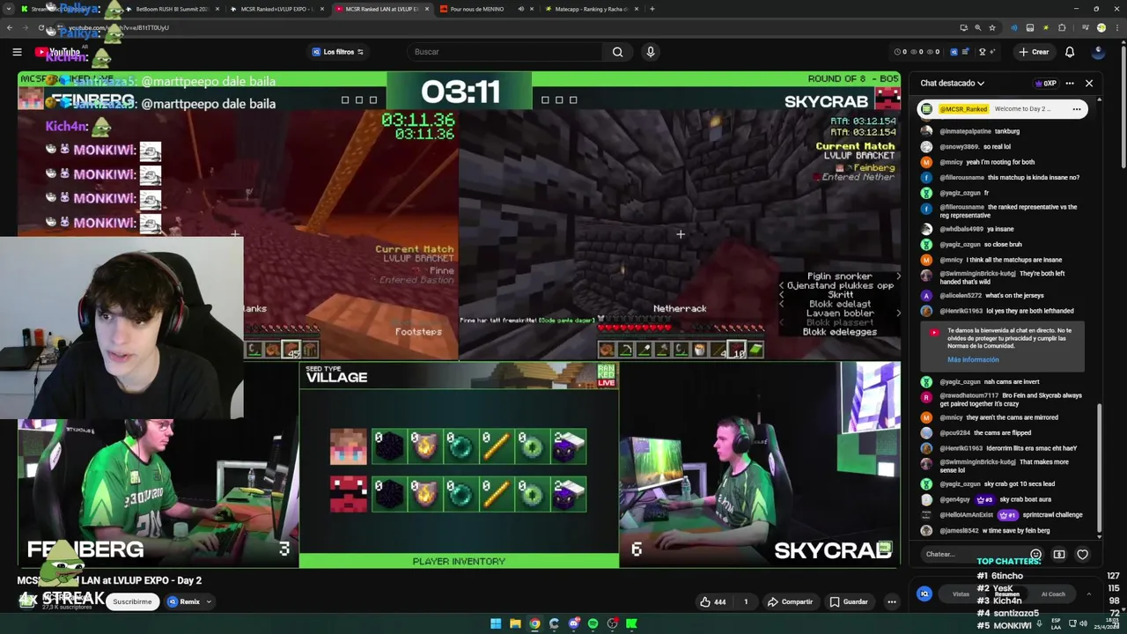
Task: Open the browser extensions puzzle icon
Action: pyautogui.click(x=1062, y=27)
